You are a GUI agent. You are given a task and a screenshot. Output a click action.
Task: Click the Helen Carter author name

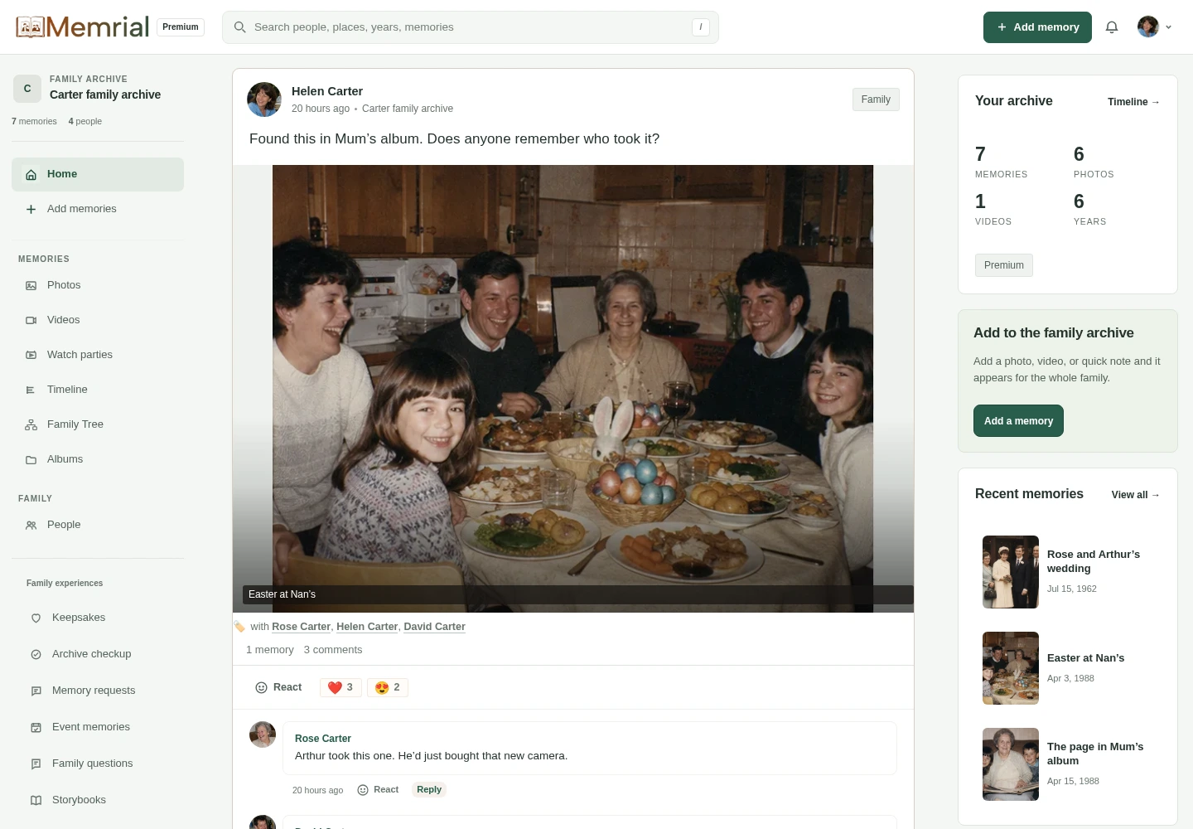[327, 91]
